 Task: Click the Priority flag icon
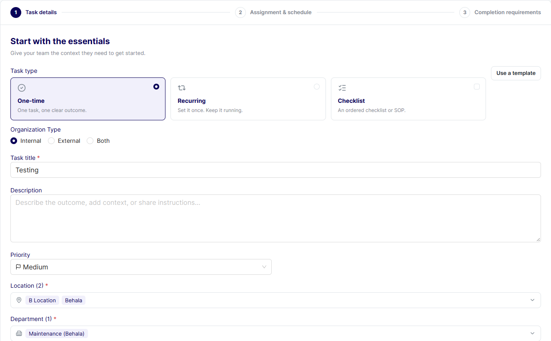click(18, 267)
